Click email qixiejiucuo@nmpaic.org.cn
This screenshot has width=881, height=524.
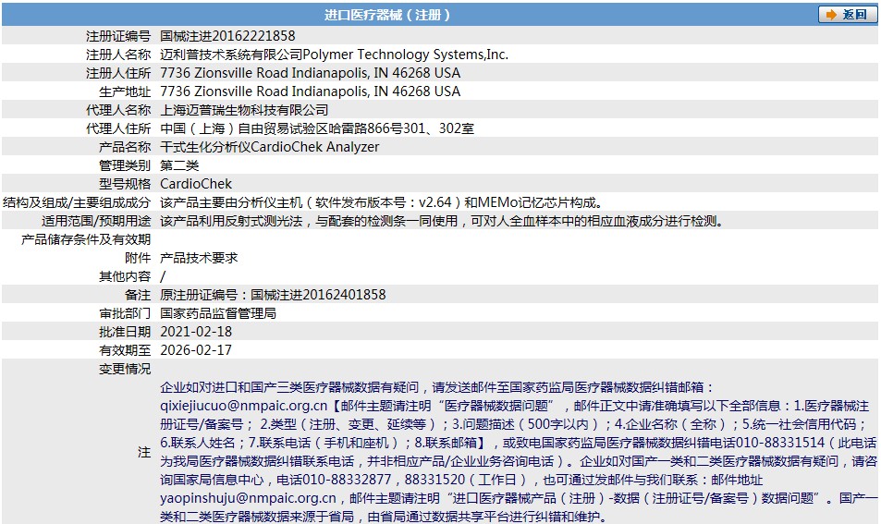coord(244,406)
